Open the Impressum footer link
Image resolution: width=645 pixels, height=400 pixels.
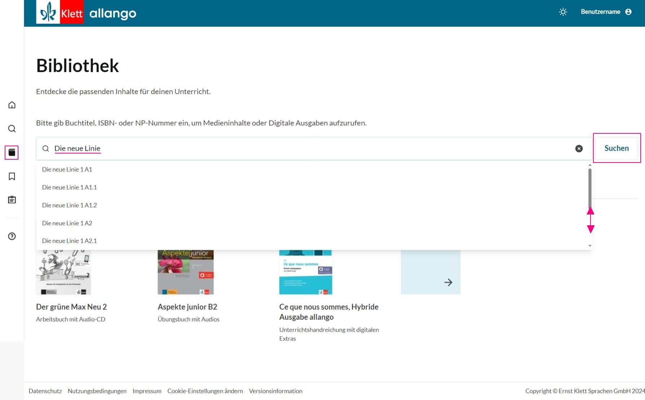click(x=147, y=391)
